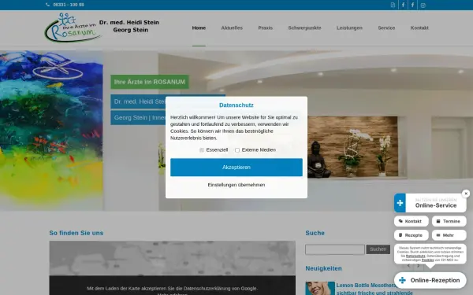Open the Online-Rezeption floating button
The height and width of the screenshot is (295, 473).
430,280
